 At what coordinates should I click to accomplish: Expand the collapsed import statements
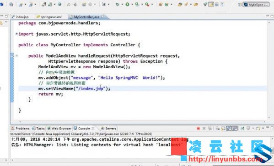click(x=16, y=34)
